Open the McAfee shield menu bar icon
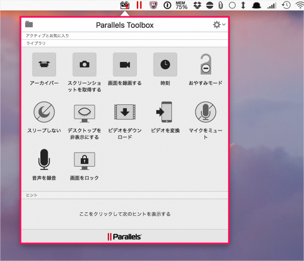The image size is (304, 261). click(x=153, y=5)
